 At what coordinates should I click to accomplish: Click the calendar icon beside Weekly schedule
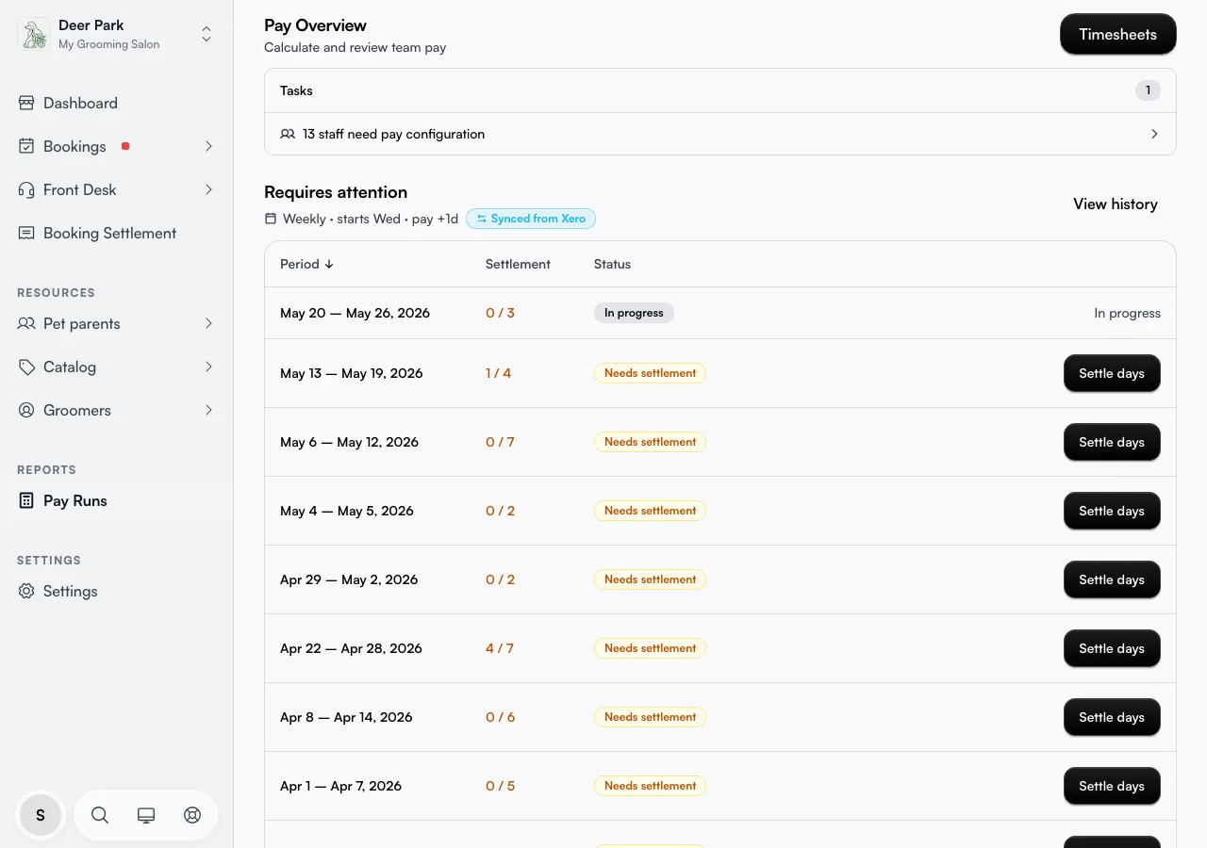click(271, 219)
